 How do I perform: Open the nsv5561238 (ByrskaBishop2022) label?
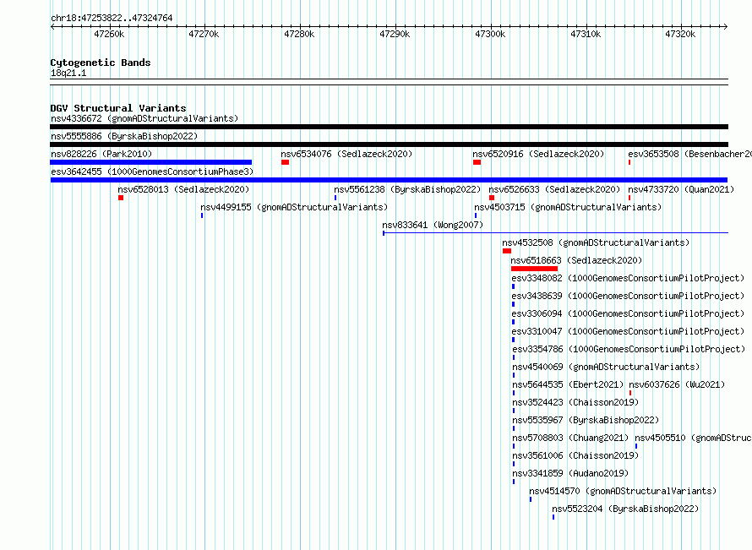coord(407,189)
